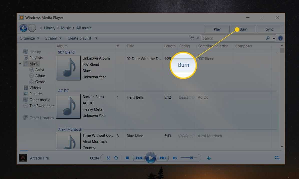
Task: Click into the Search field
Action: pos(234,38)
